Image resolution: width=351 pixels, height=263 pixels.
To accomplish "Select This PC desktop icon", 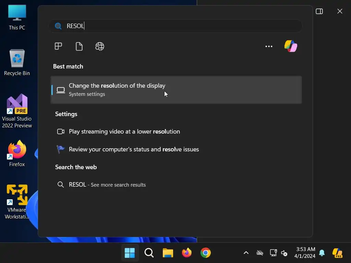I will tap(17, 18).
